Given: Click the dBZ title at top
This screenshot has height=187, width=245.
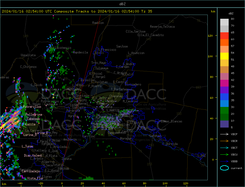Looking at the screenshot, I should [122, 4].
